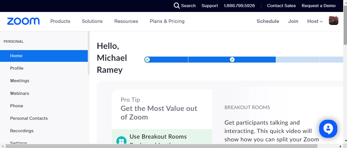This screenshot has height=148, width=347.
Task: Click the PERSONAL section heading
Action: pyautogui.click(x=14, y=41)
